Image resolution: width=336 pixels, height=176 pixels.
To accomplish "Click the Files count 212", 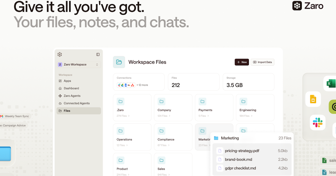I will pyautogui.click(x=176, y=85).
